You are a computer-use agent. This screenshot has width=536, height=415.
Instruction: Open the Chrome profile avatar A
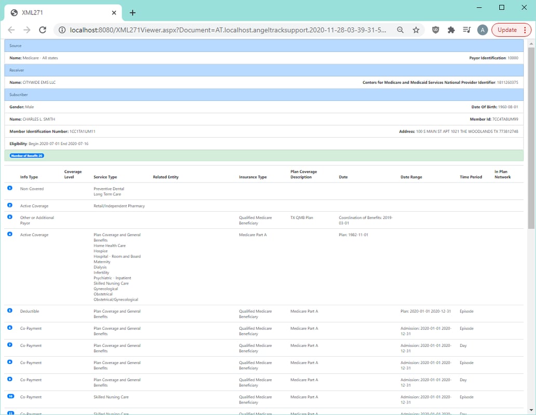point(482,30)
